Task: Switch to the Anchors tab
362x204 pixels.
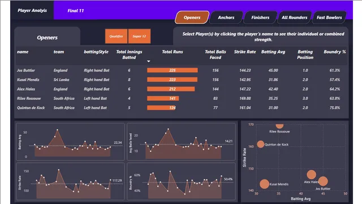Action: (226, 18)
